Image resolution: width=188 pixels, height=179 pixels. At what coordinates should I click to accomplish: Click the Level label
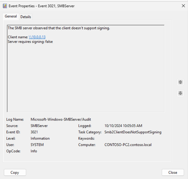click(11, 138)
